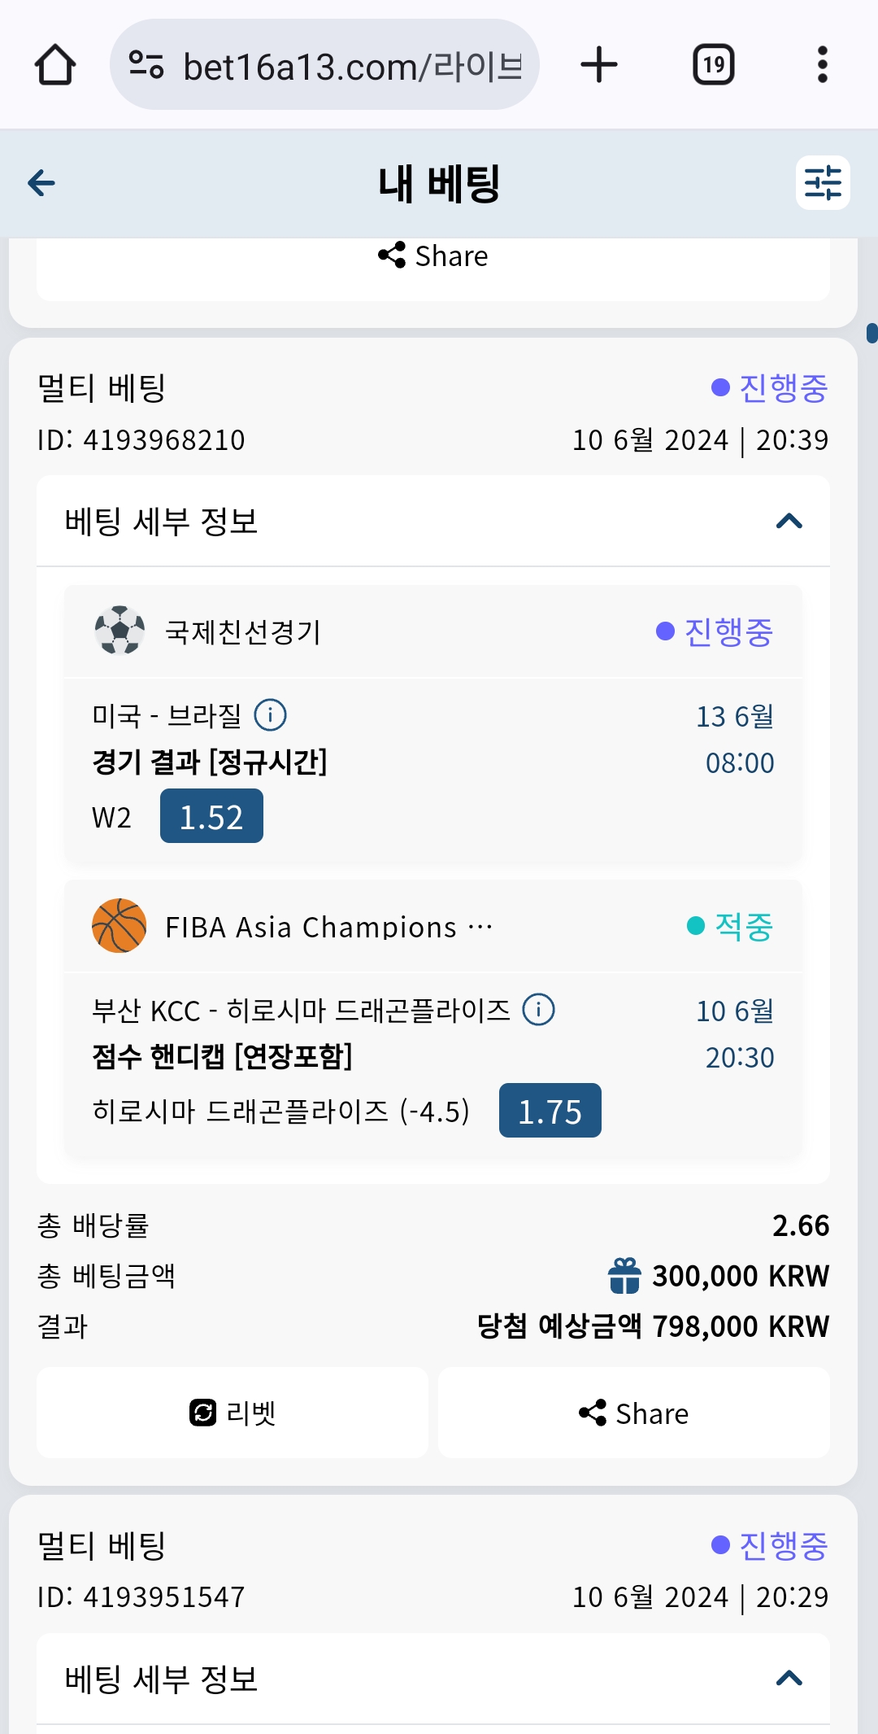Collapse 베팅 세부 정보 for bet 4193968210

coord(789,522)
